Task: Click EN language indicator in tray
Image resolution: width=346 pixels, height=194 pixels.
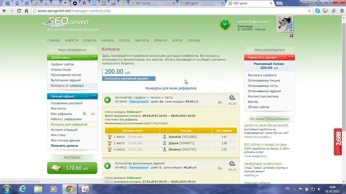Action: tap(288, 189)
